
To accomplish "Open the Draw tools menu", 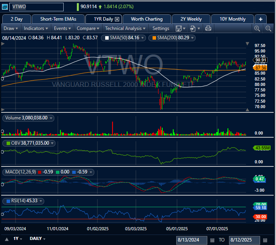I will pyautogui.click(x=11, y=28).
